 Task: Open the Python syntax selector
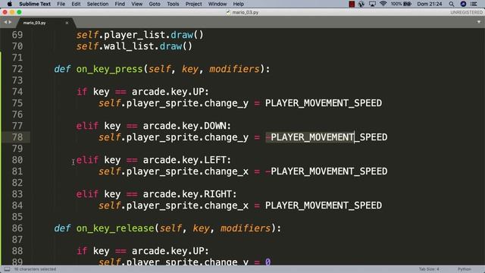(x=465, y=269)
